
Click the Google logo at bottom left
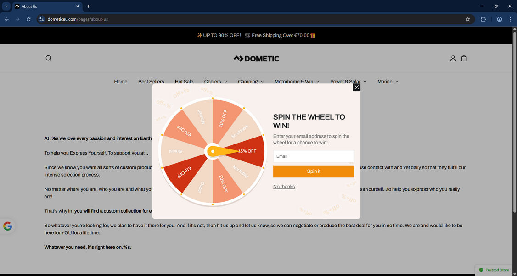click(x=7, y=226)
